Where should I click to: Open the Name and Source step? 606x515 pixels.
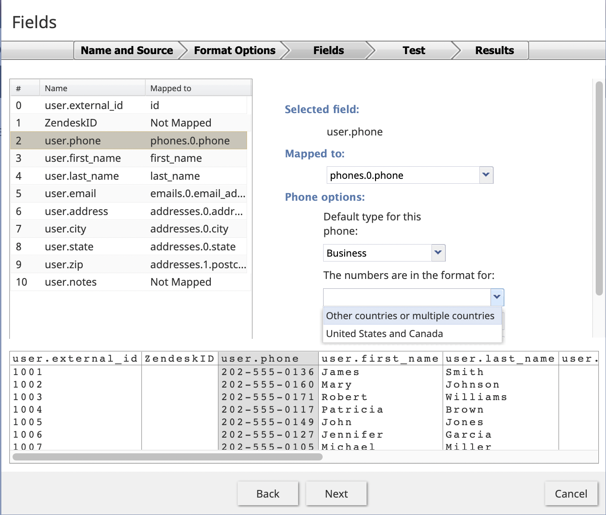click(x=127, y=51)
